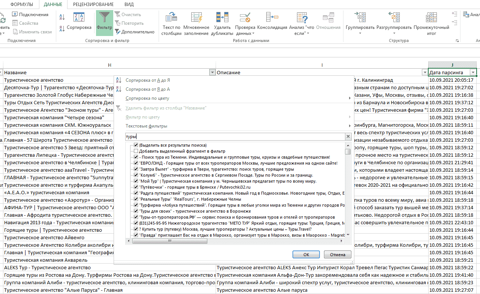
Task: Open the Анализ "что если" dropdown arrow
Action: 308,33
